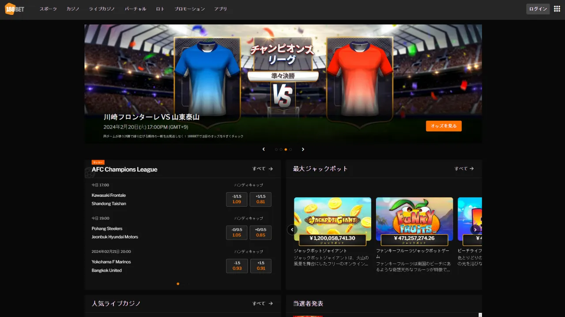This screenshot has width=565, height=317.
Task: Open the apps grid menu icon
Action: pos(557,9)
